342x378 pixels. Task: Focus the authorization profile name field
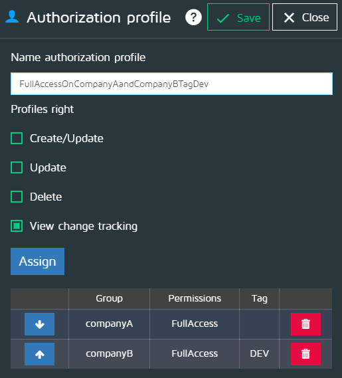pyautogui.click(x=171, y=84)
